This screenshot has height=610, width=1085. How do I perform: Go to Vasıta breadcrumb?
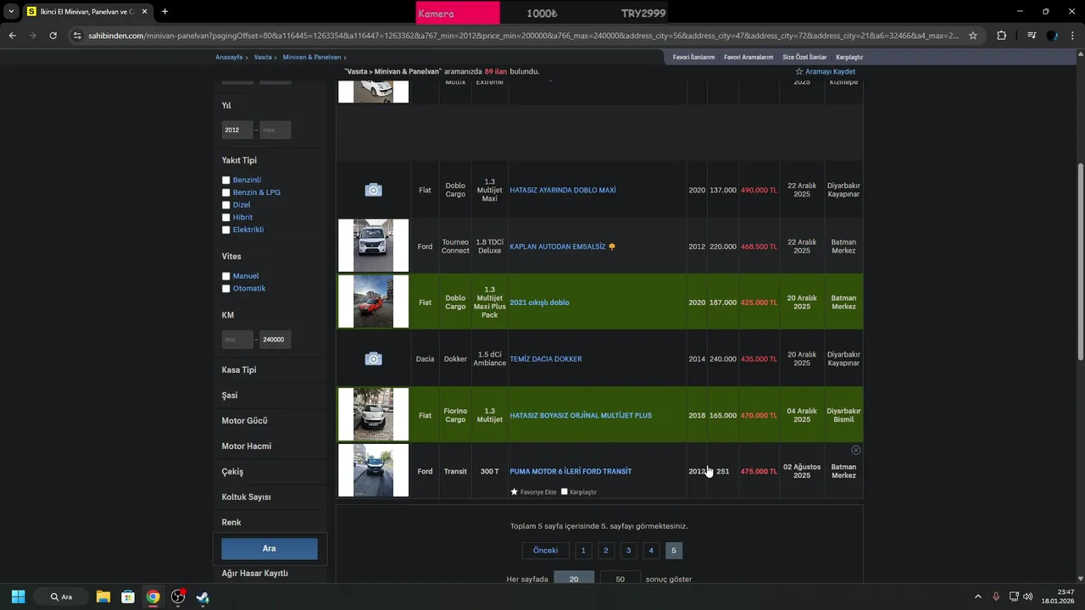pos(263,57)
